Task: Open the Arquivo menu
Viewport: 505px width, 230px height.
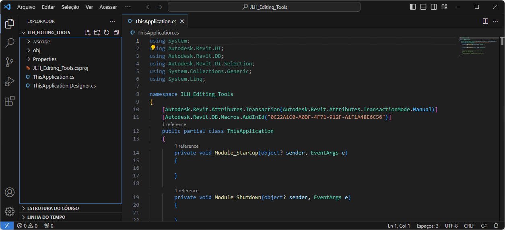Action: [x=26, y=7]
